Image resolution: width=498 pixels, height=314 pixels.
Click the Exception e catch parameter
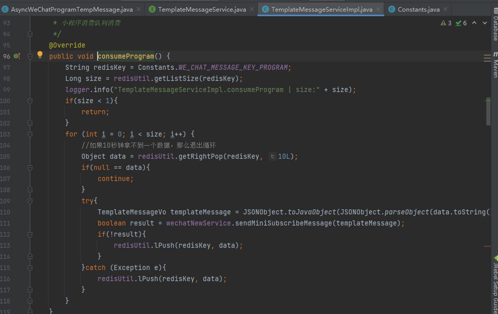[136, 267]
